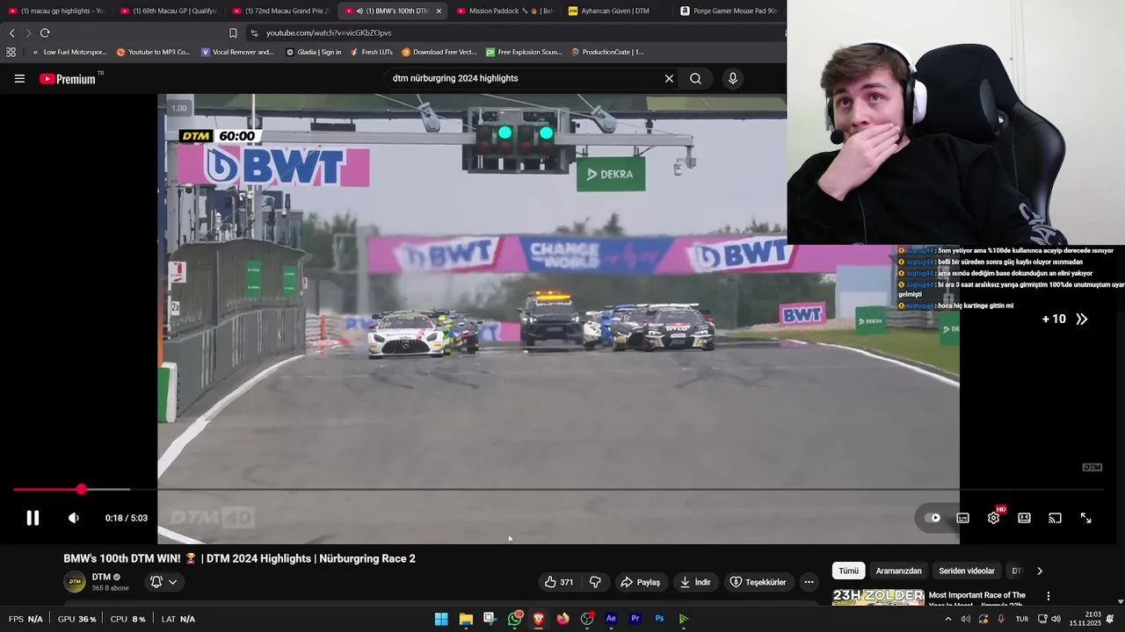The height and width of the screenshot is (632, 1125).
Task: Switch to Mission Paddock tab
Action: pos(504,11)
